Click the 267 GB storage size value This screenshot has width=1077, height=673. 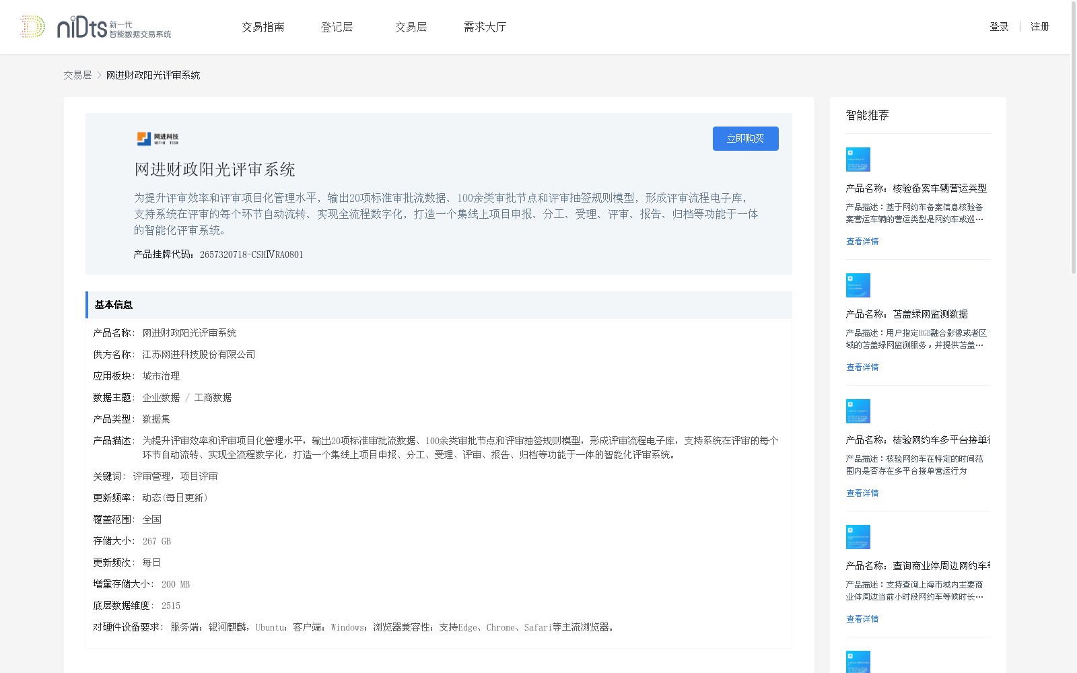pyautogui.click(x=156, y=541)
